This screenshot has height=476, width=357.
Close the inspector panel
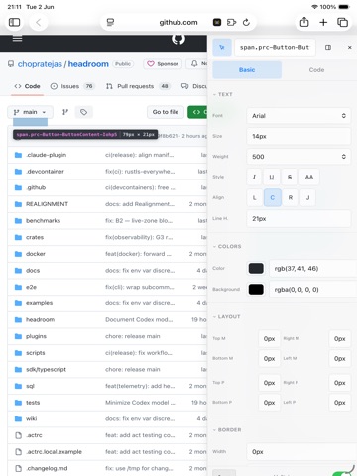350,47
